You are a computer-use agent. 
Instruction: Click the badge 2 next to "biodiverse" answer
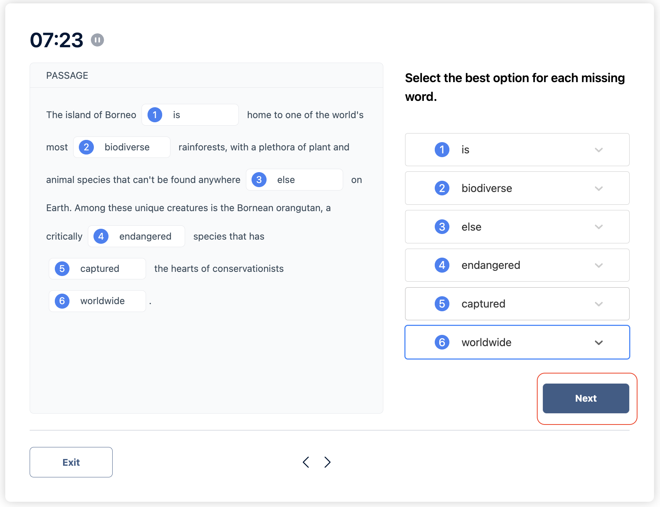442,188
